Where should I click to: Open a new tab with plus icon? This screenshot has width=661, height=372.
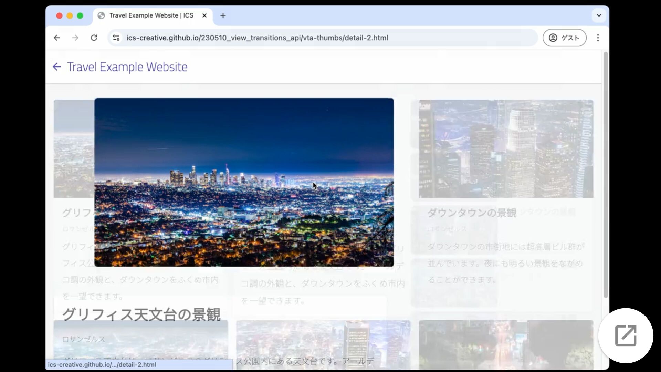[223, 15]
